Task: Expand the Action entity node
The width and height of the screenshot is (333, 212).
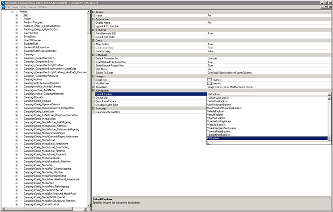Action: click(x=17, y=19)
